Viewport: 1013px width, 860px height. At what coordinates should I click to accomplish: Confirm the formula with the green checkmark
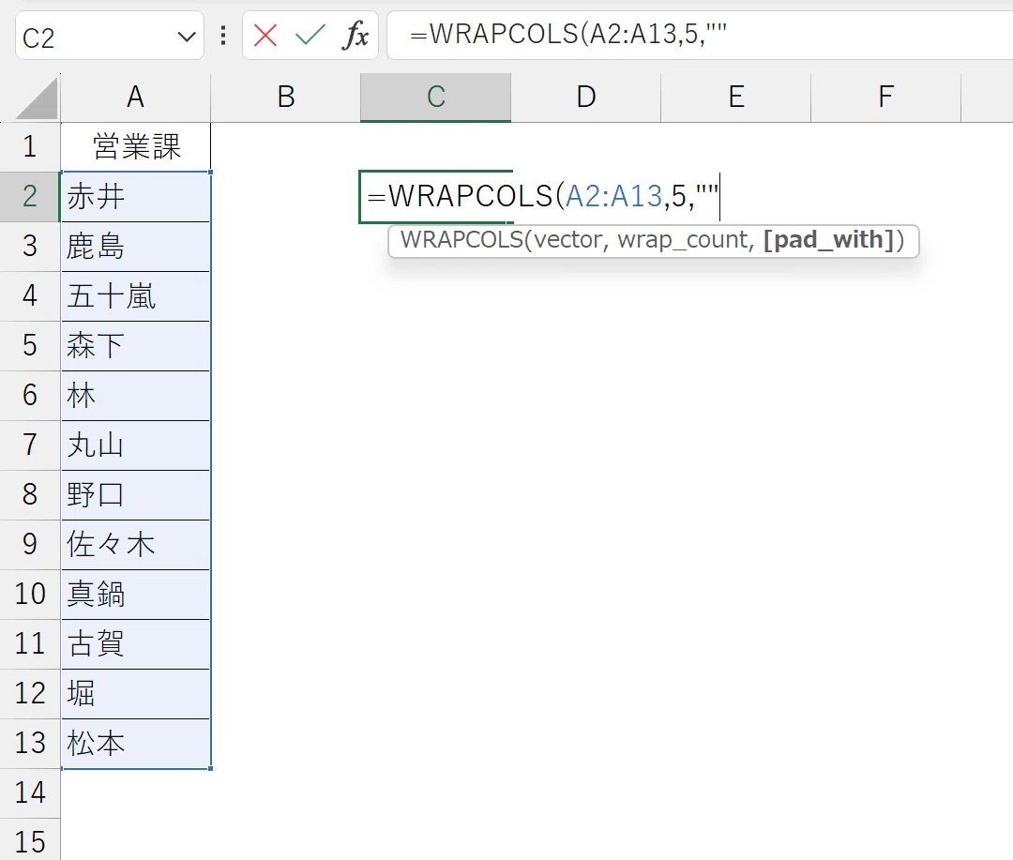[310, 36]
